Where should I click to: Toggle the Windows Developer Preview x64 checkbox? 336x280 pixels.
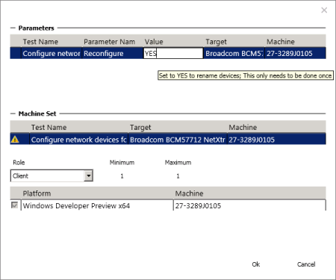15,205
